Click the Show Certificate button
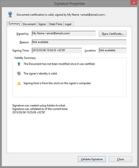The width and height of the screenshot is (139, 168). click(x=113, y=34)
